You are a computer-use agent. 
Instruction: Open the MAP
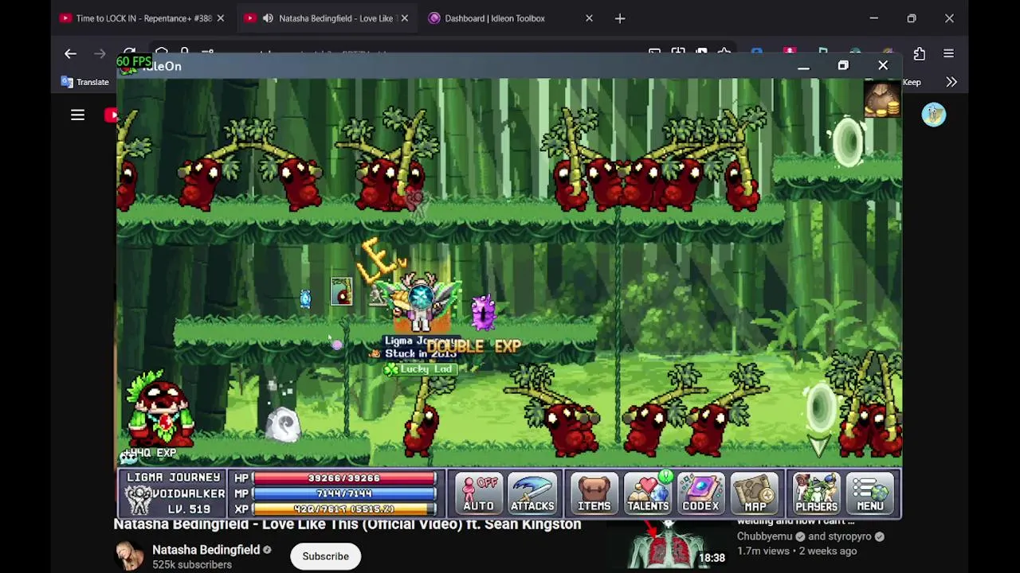click(755, 493)
